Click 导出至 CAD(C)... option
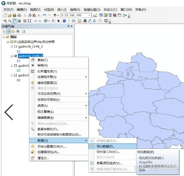Screen dimensions: 184x176 113,152
